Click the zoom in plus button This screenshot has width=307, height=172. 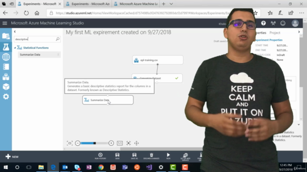111,143
